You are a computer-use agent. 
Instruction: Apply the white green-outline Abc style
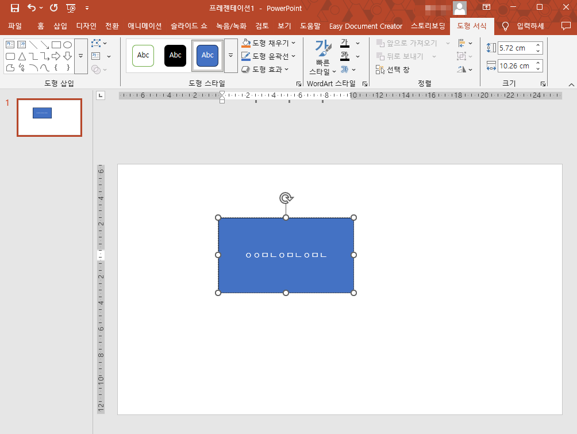pyautogui.click(x=143, y=56)
